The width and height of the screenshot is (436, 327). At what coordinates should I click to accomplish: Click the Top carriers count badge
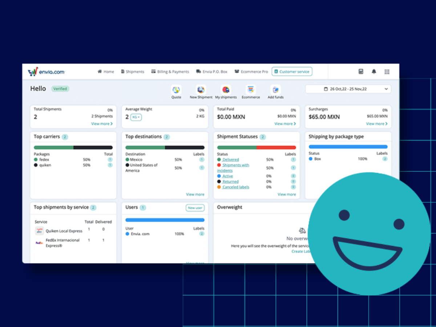tap(65, 137)
